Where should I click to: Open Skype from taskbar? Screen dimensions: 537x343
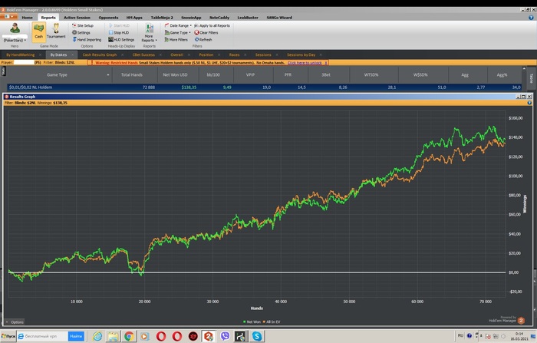257,336
